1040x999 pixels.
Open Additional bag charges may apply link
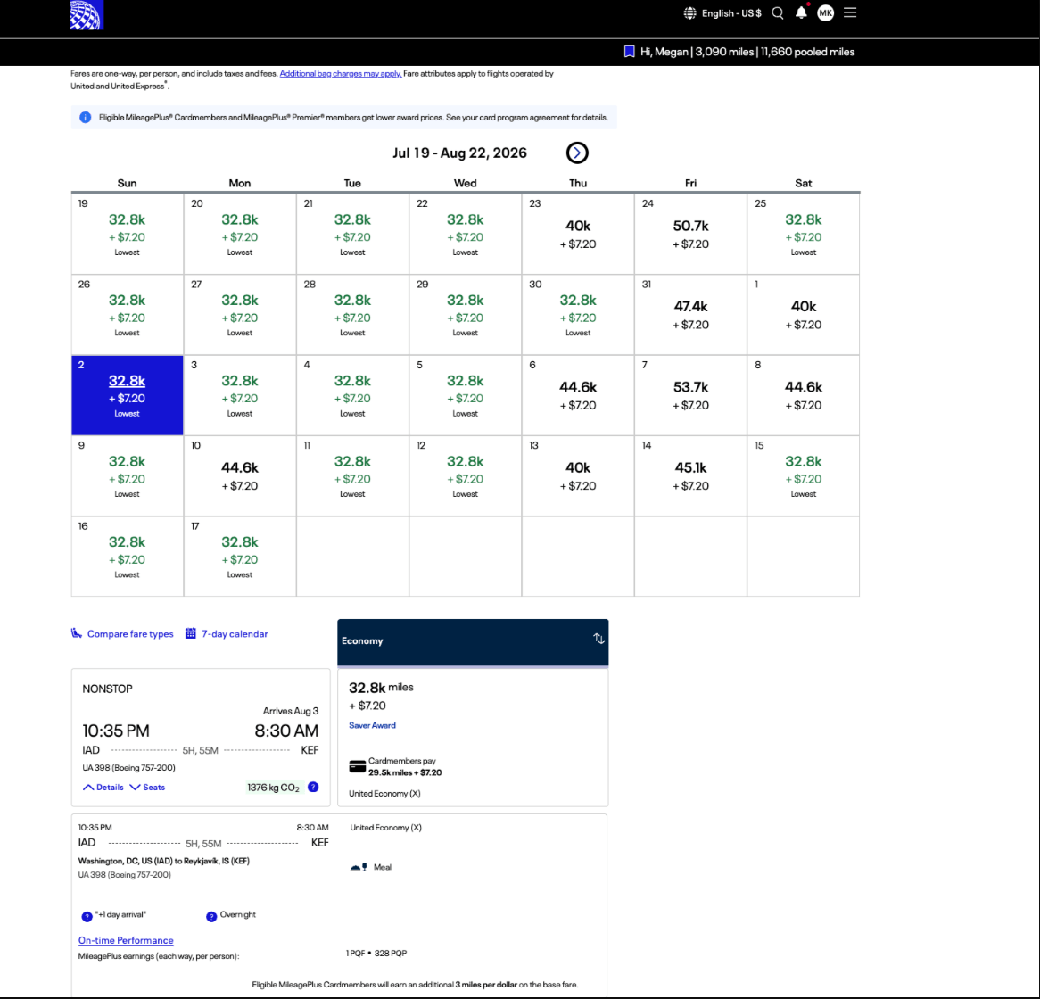coord(340,74)
